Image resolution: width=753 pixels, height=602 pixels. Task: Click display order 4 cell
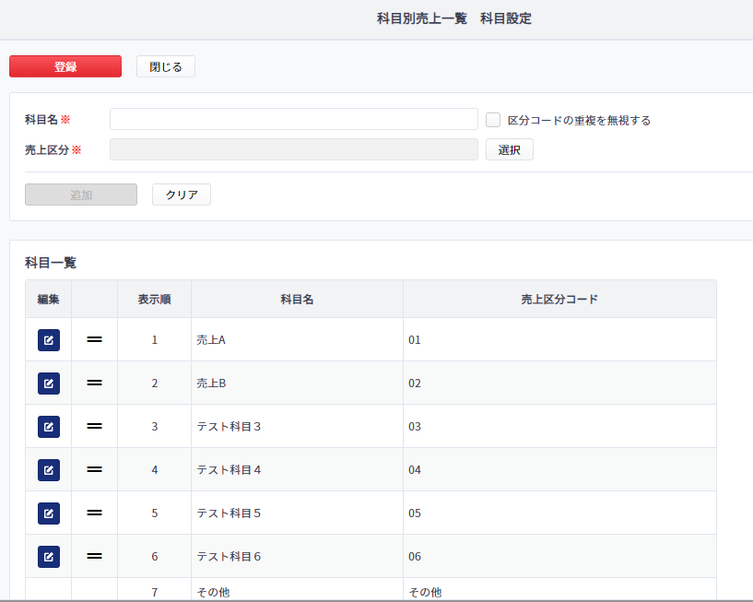click(x=154, y=469)
